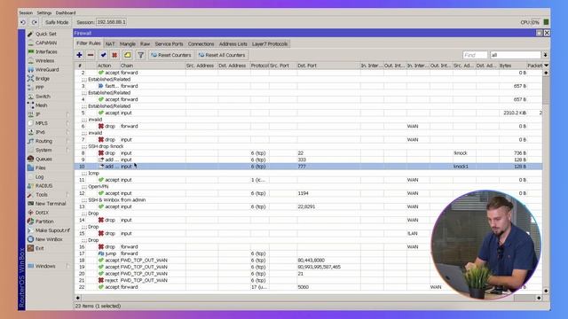Sort by the Dst. Port column header
The image size is (568, 319).
(x=328, y=66)
